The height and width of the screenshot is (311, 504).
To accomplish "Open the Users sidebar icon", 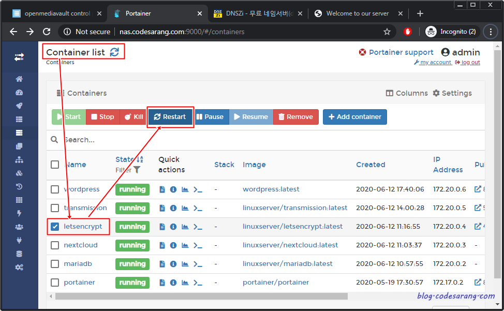I will [x=19, y=227].
